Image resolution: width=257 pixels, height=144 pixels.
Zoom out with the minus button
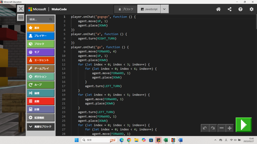pos(221,128)
